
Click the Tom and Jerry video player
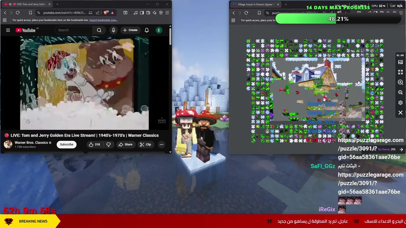(84, 83)
